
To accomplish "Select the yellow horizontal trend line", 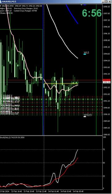I will (x=61, y=84).
